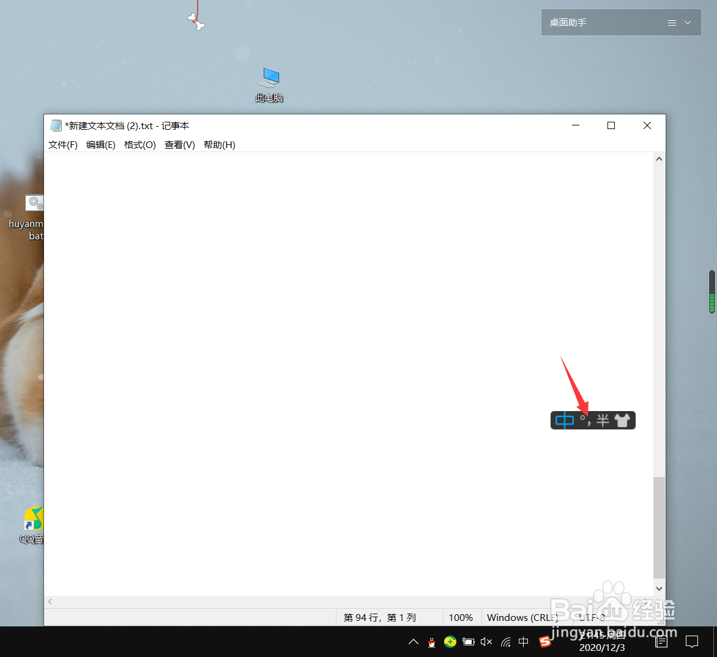The image size is (717, 657).
Task: Open the skin shirt icon on IME bar
Action: [622, 420]
